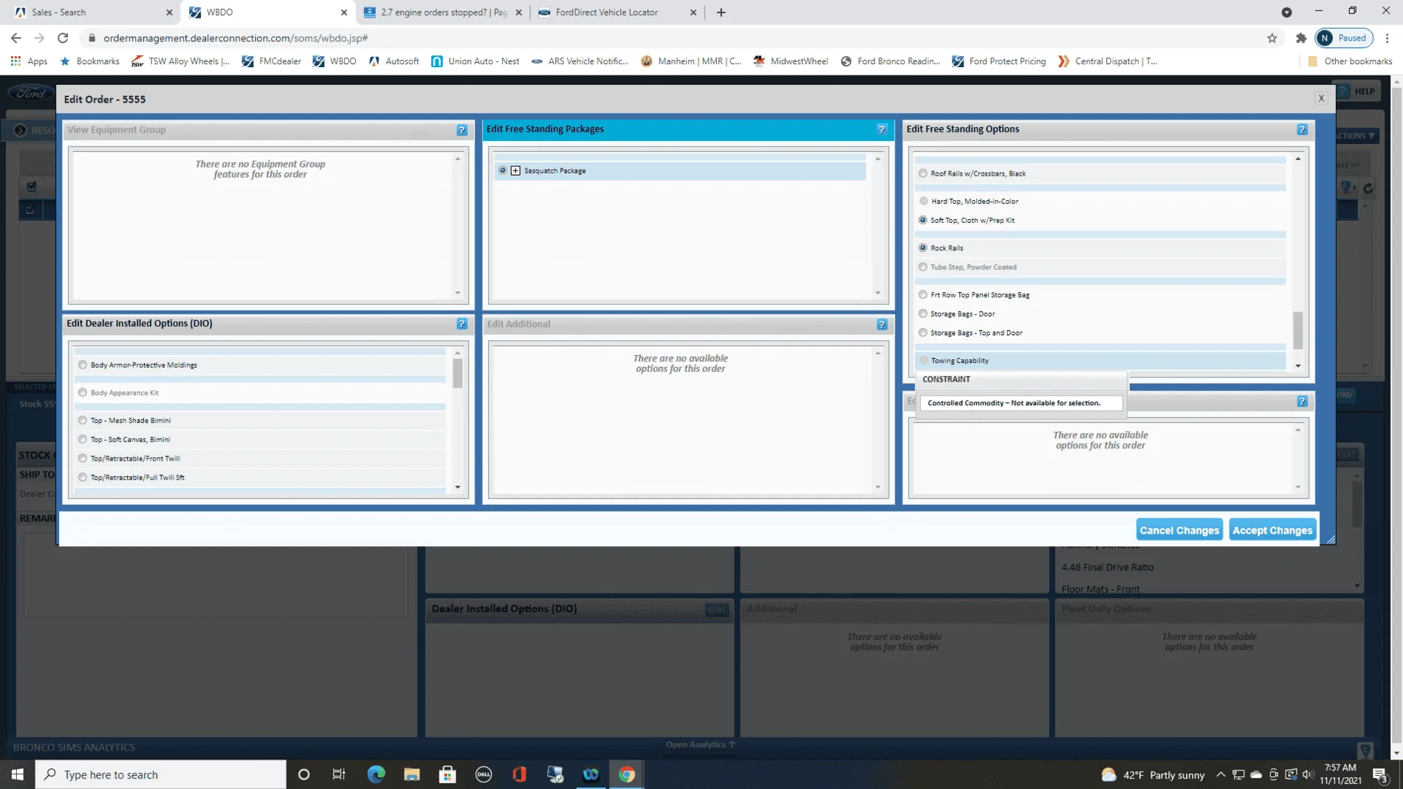Open help for Edit Free Standing Options
The height and width of the screenshot is (789, 1403).
[1302, 129]
